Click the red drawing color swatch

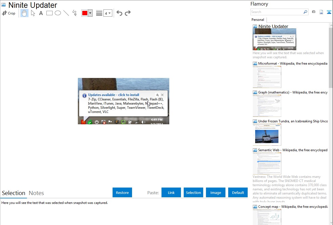85,13
